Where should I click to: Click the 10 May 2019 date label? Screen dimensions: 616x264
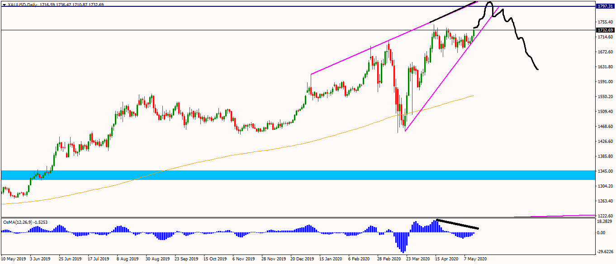(x=13, y=259)
